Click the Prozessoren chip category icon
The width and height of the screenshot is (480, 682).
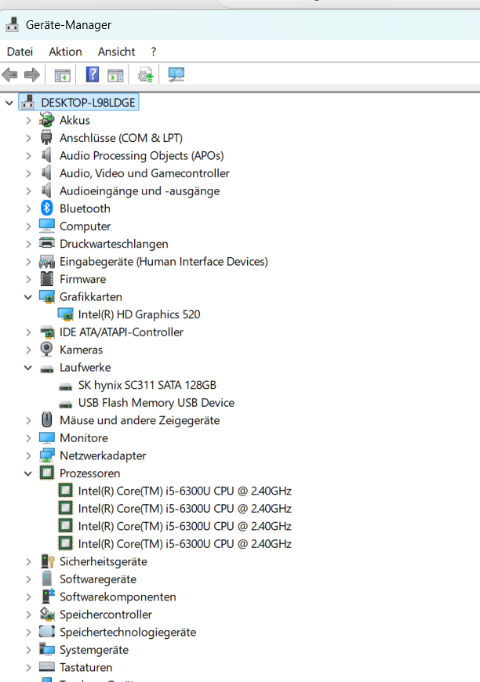point(46,473)
